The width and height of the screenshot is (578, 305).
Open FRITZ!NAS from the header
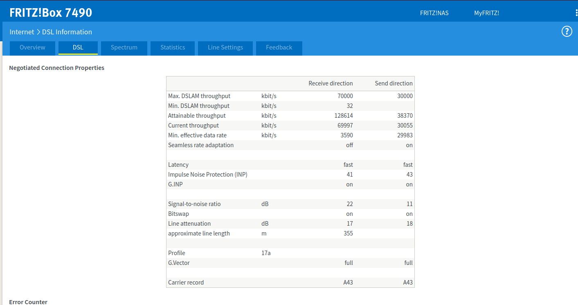434,13
